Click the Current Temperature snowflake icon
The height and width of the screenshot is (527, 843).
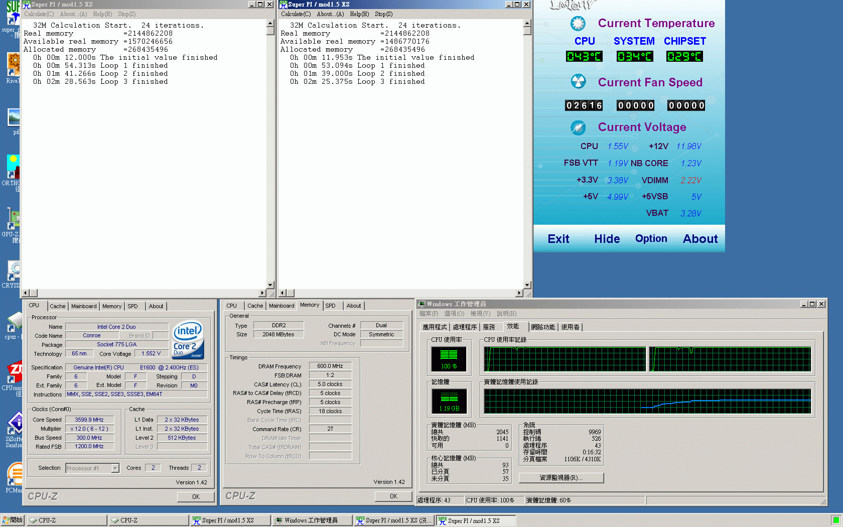click(x=578, y=23)
